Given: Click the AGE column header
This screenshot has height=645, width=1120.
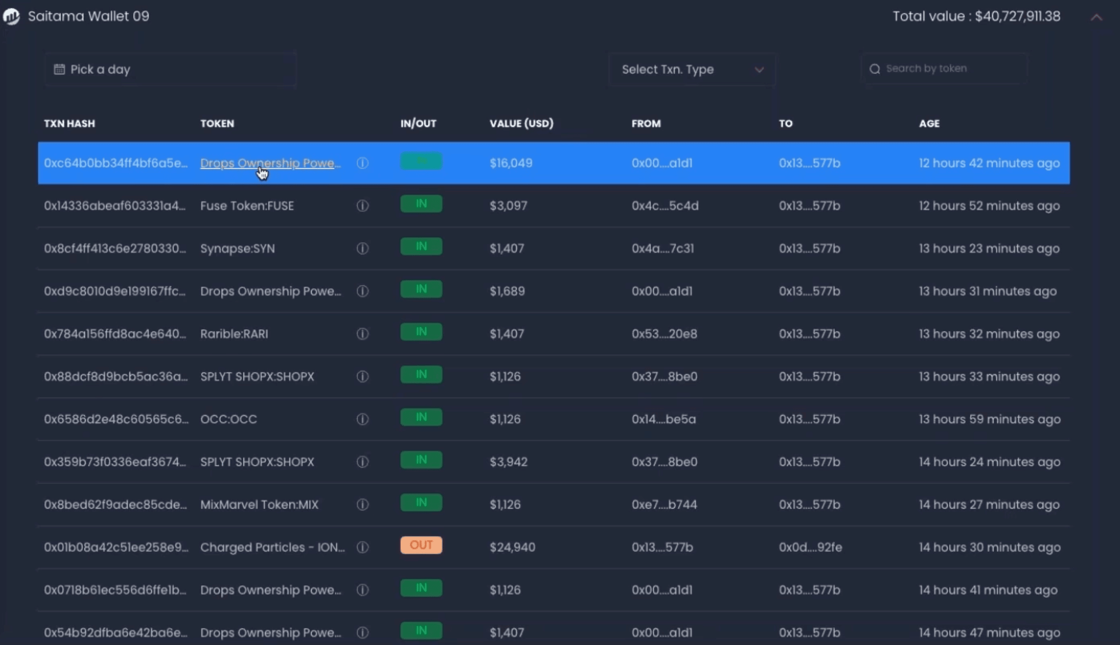Looking at the screenshot, I should pos(929,123).
